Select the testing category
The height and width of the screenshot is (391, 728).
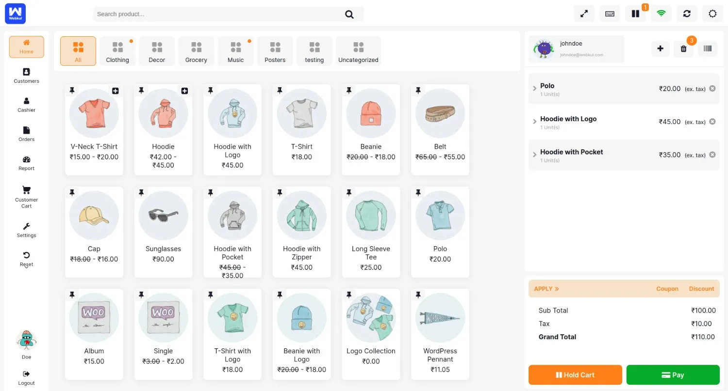(x=314, y=51)
